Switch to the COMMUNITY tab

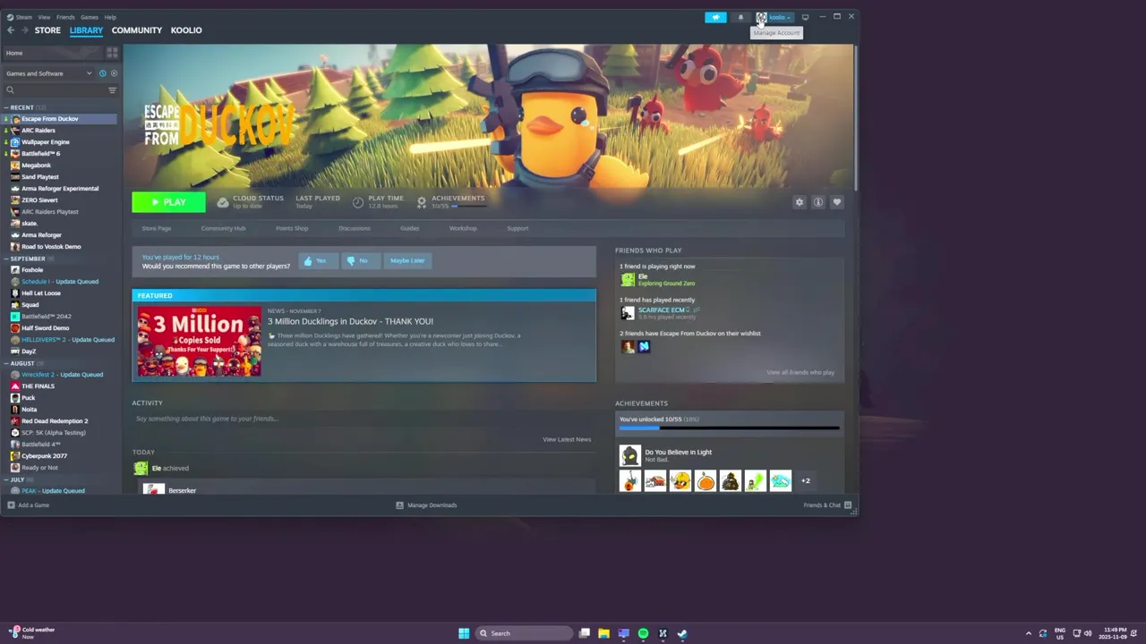coord(137,30)
